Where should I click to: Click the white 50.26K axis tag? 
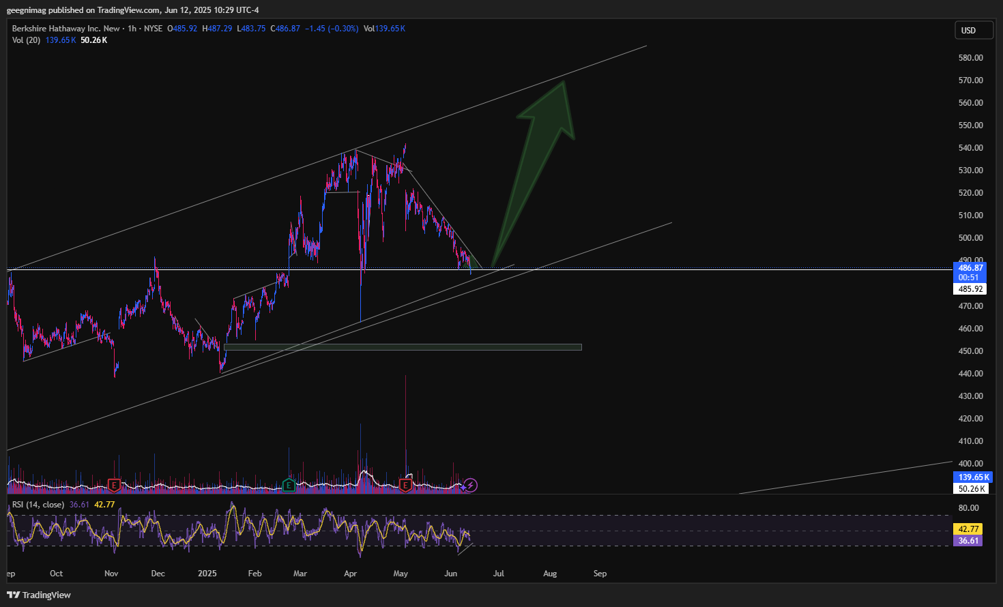pyautogui.click(x=971, y=488)
